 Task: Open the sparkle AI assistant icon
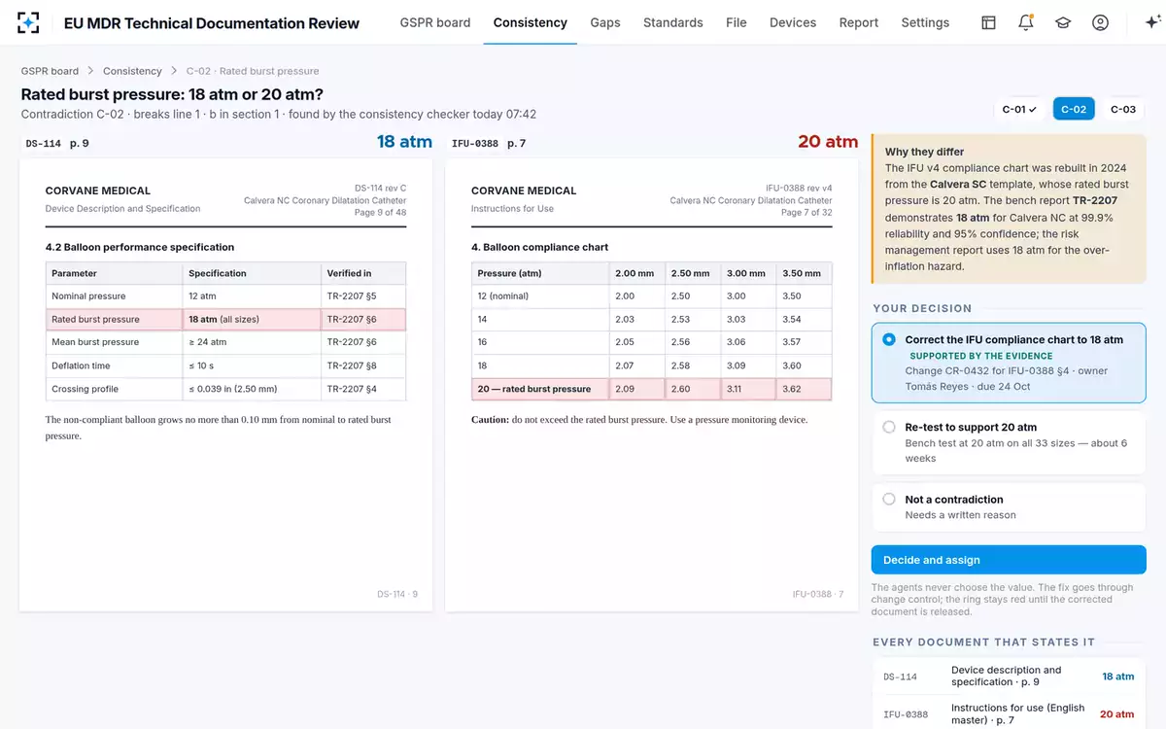pyautogui.click(x=1152, y=22)
